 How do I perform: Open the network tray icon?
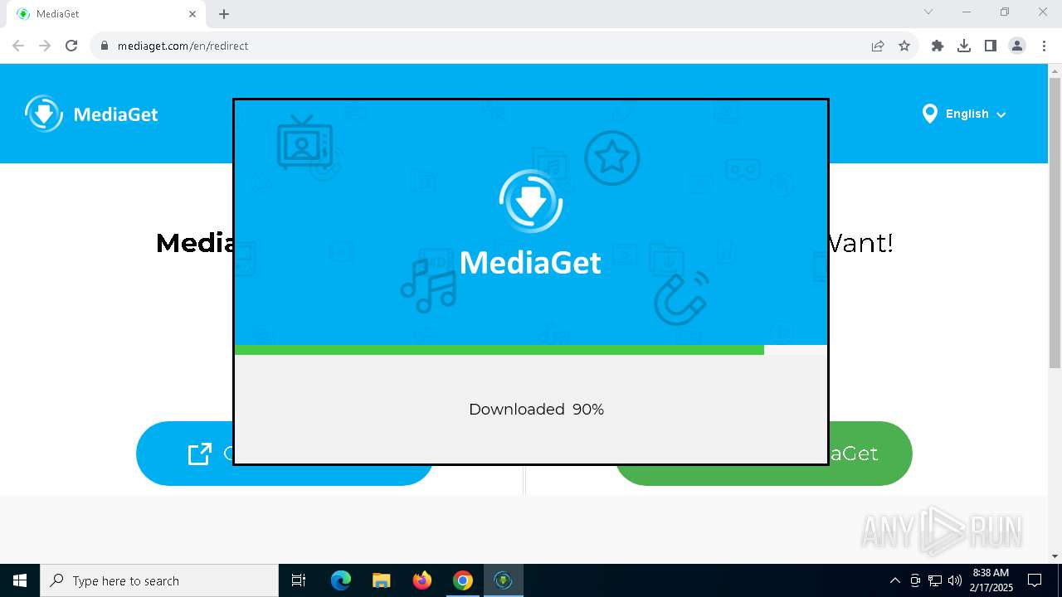pos(935,580)
